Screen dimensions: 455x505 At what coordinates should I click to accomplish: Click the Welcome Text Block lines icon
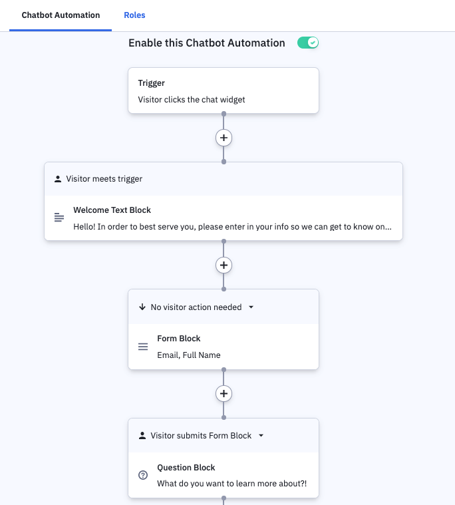tap(59, 218)
